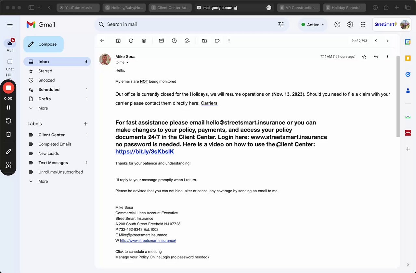
Task: Reply to Mike Sosa message
Action: click(376, 57)
